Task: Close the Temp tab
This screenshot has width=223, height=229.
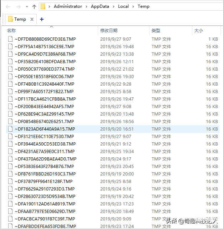Action: click(32, 19)
